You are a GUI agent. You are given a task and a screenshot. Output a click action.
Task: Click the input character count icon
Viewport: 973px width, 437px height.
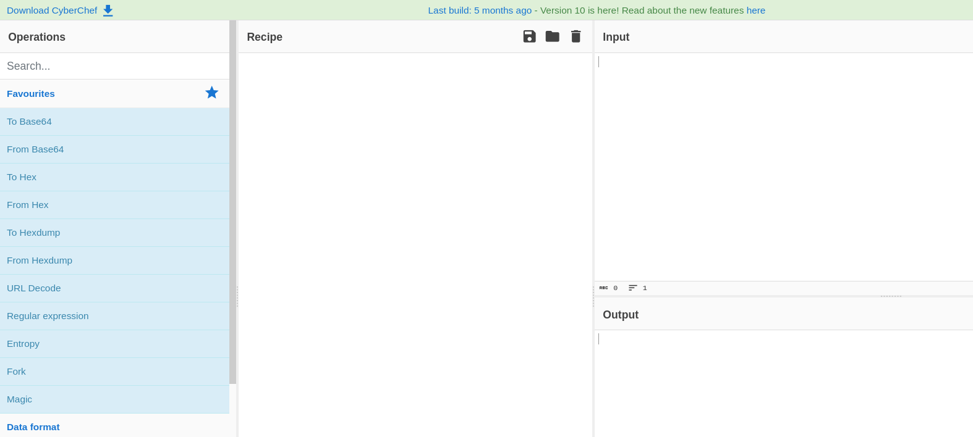coord(603,288)
